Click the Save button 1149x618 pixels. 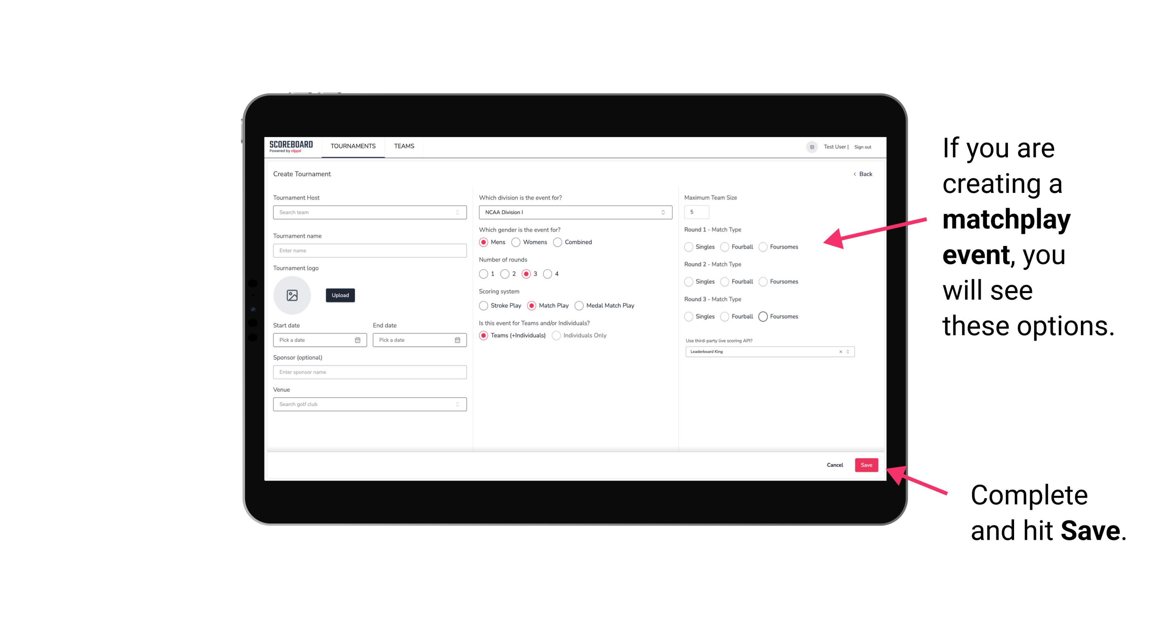click(x=867, y=465)
